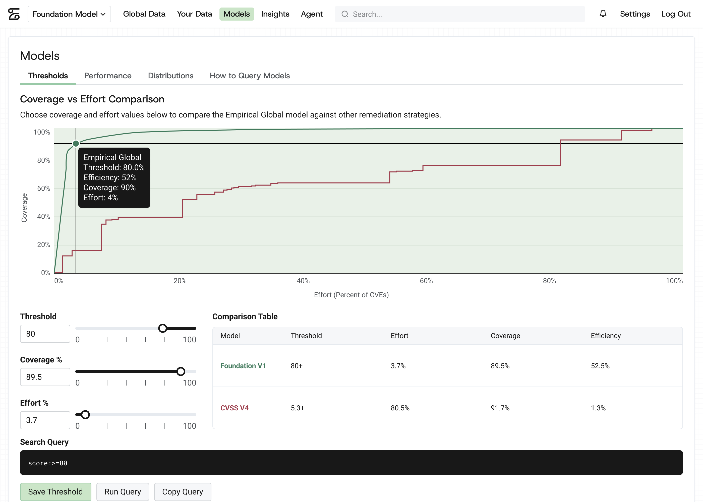Viewport: 703px width, 502px height.
Task: Click the Run Query button
Action: pyautogui.click(x=123, y=491)
